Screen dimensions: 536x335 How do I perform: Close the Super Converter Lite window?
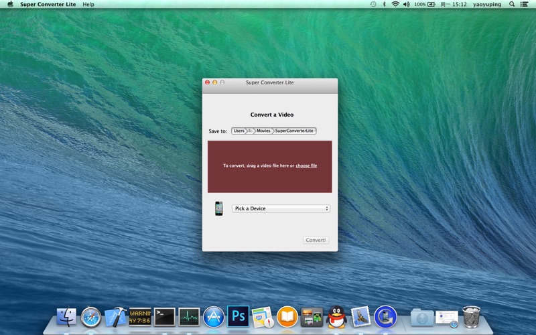click(208, 82)
